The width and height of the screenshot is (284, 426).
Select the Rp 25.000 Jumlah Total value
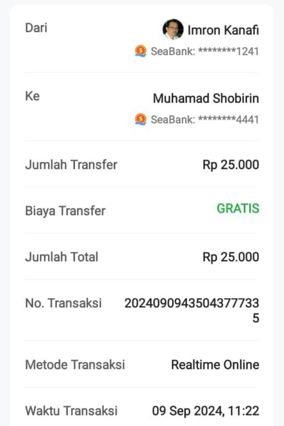tap(231, 257)
